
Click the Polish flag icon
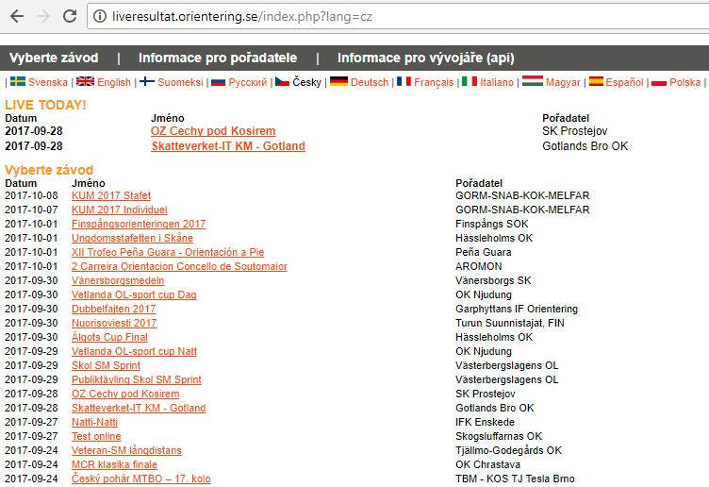point(659,82)
